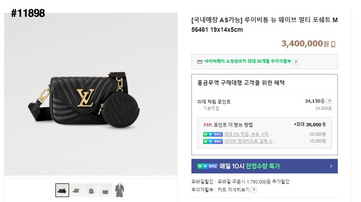This screenshot has width=361, height=202.
Task: Select the first black bag thumbnail
Action: pos(62,190)
